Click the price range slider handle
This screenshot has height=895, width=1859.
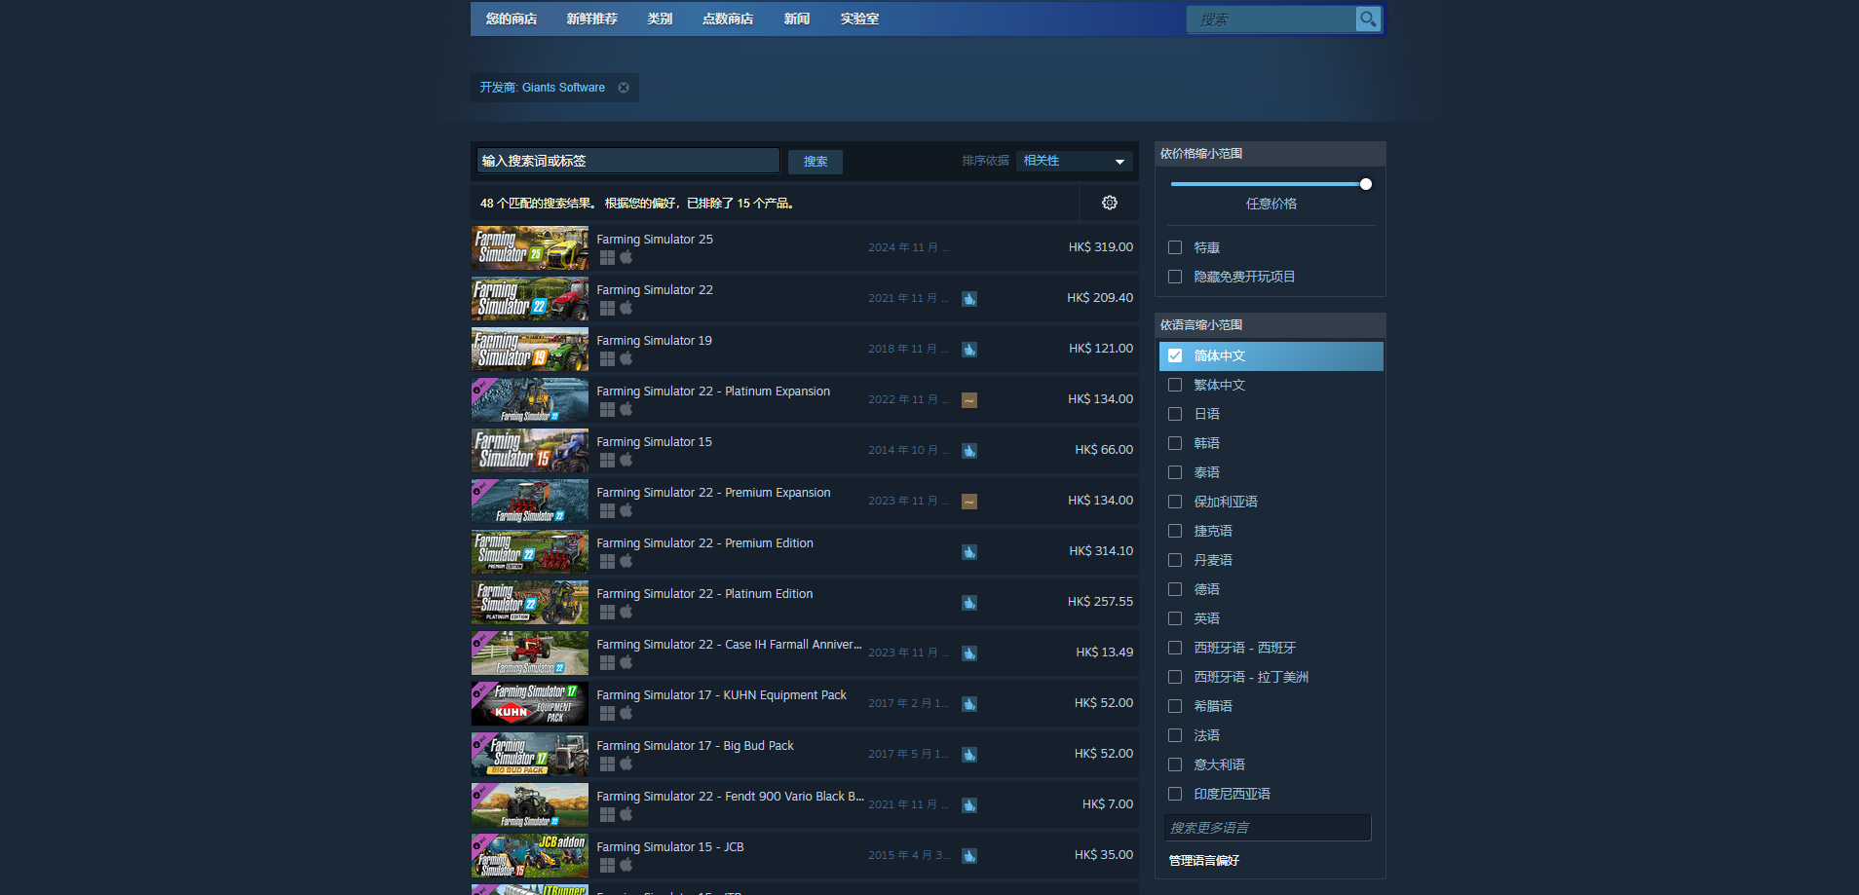click(1365, 184)
